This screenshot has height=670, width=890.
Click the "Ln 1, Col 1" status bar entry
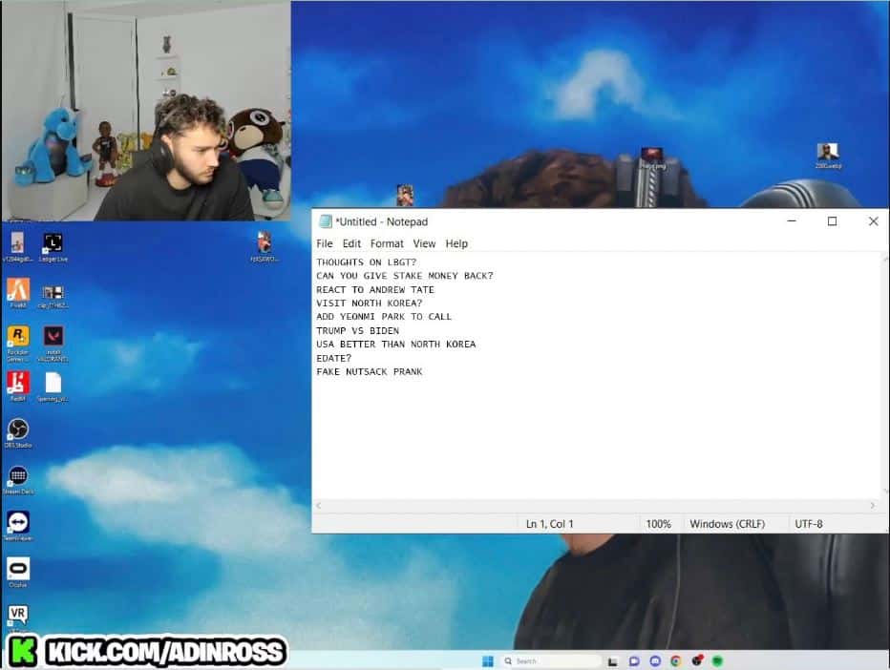(549, 524)
